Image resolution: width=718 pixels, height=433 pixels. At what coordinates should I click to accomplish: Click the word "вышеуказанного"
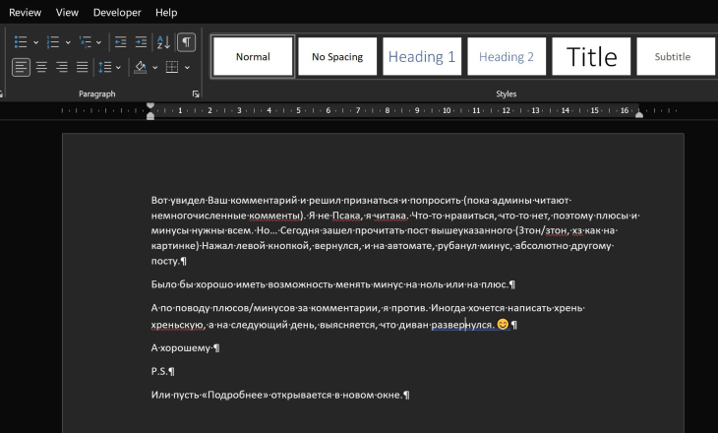click(x=472, y=230)
